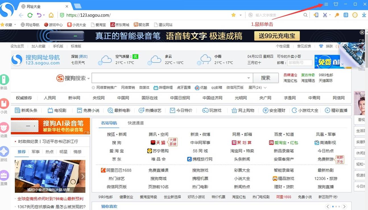This screenshot has height=210, width=368.
Task: Expand the 展开(24) links list
Action: pyautogui.click(x=258, y=87)
